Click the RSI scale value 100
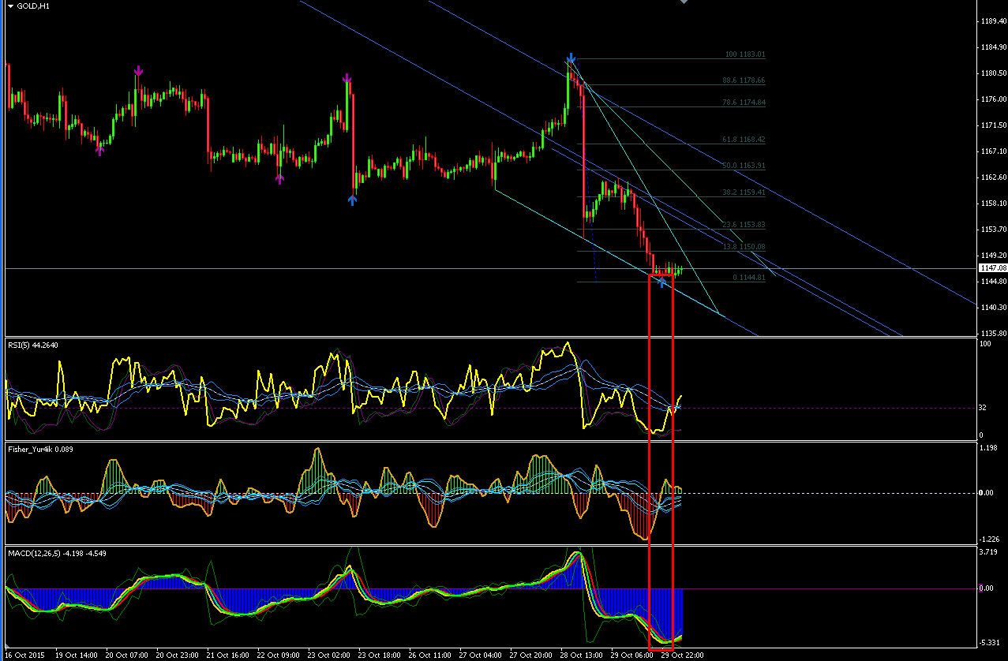 (984, 345)
